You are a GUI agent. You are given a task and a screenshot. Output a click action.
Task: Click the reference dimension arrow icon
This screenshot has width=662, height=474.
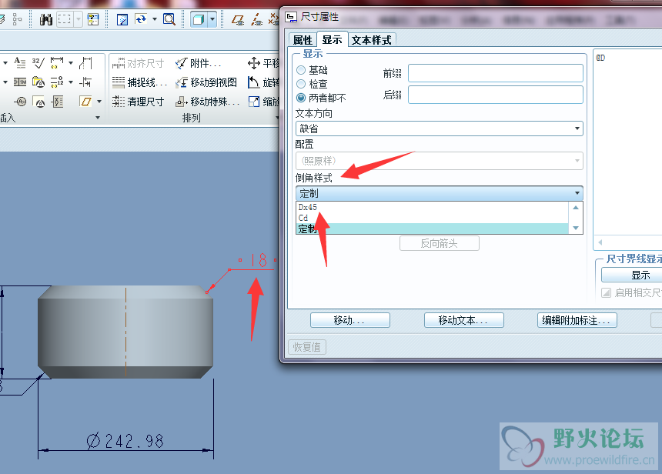point(85,82)
